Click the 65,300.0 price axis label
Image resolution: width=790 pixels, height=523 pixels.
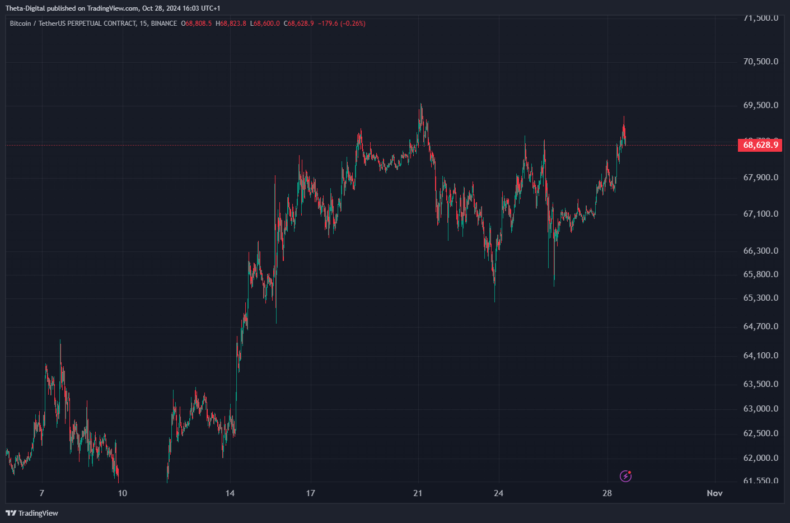760,298
